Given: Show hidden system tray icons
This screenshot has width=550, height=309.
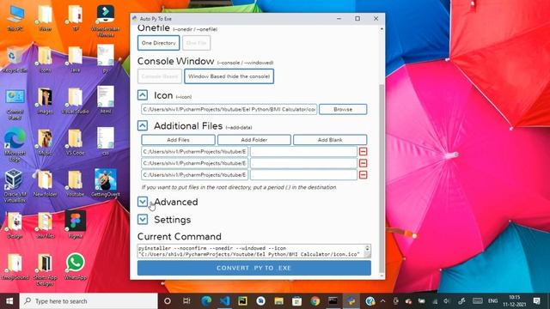Looking at the screenshot, I should 382,301.
